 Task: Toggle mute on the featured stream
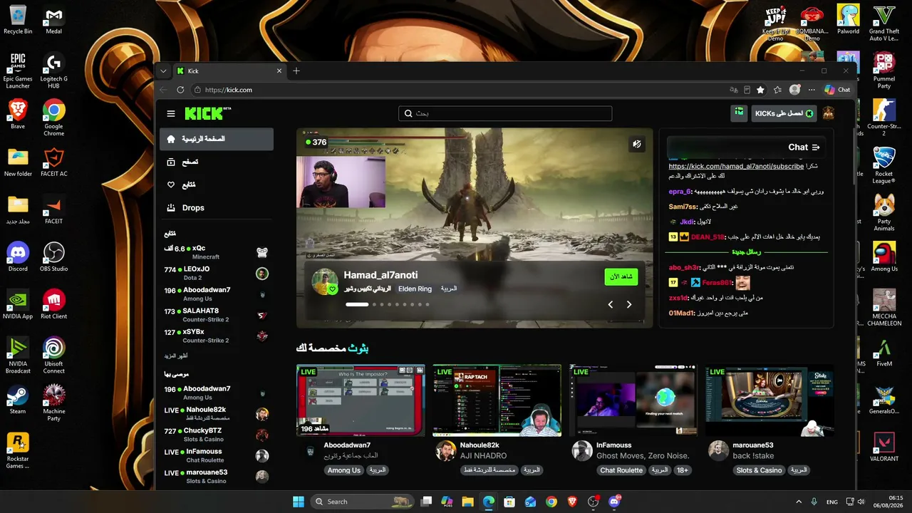coord(637,144)
